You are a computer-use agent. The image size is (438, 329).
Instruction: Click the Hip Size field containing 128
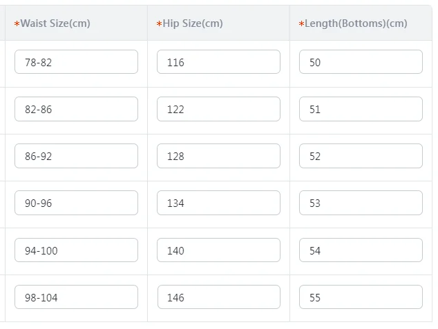[x=218, y=156]
